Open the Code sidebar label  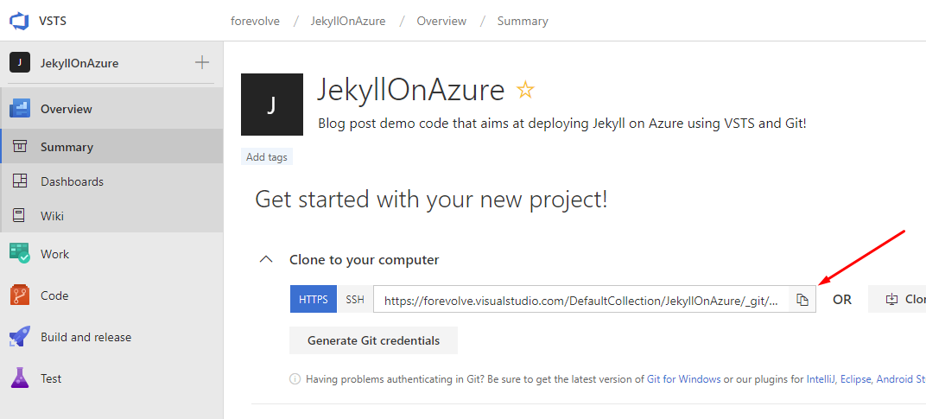(x=54, y=295)
